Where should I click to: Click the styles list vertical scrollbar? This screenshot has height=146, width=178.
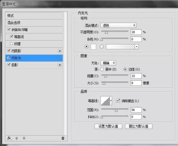tap(65, 73)
